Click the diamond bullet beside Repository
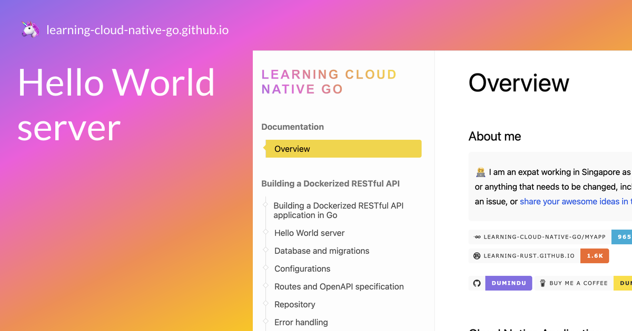 (x=266, y=304)
